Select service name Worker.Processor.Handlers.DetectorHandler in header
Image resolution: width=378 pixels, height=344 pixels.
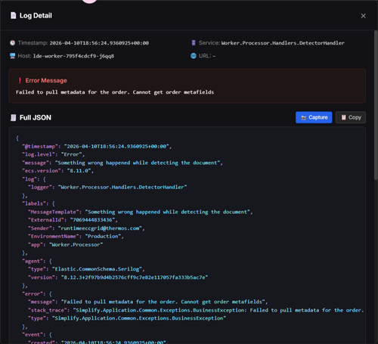point(283,43)
